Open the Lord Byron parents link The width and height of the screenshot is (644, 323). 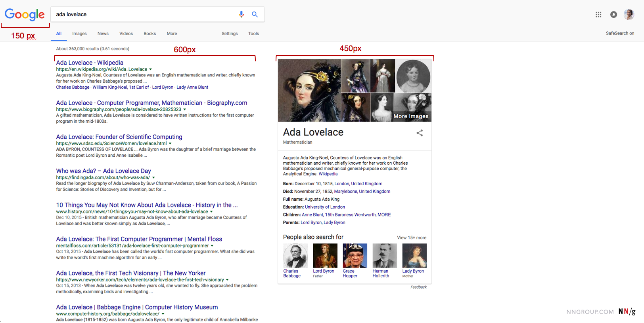tap(311, 222)
